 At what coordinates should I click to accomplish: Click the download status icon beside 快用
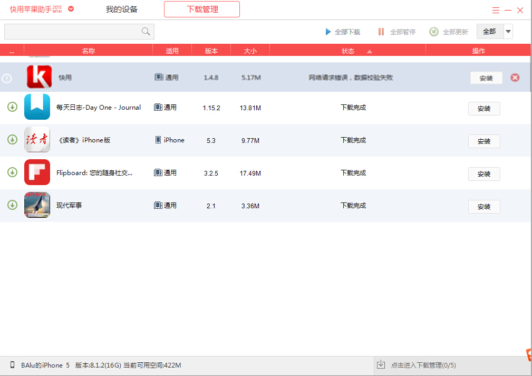7,78
